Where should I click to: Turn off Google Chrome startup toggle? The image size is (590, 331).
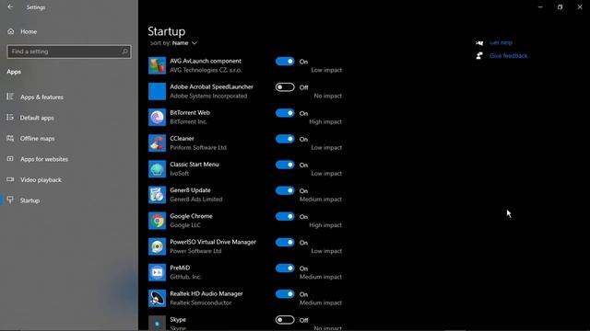[x=285, y=217]
